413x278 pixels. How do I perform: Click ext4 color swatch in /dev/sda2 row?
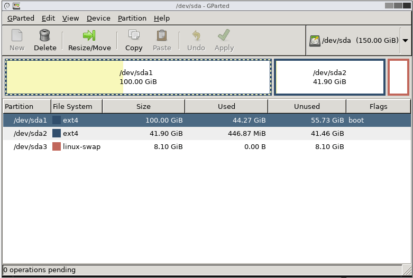click(57, 133)
